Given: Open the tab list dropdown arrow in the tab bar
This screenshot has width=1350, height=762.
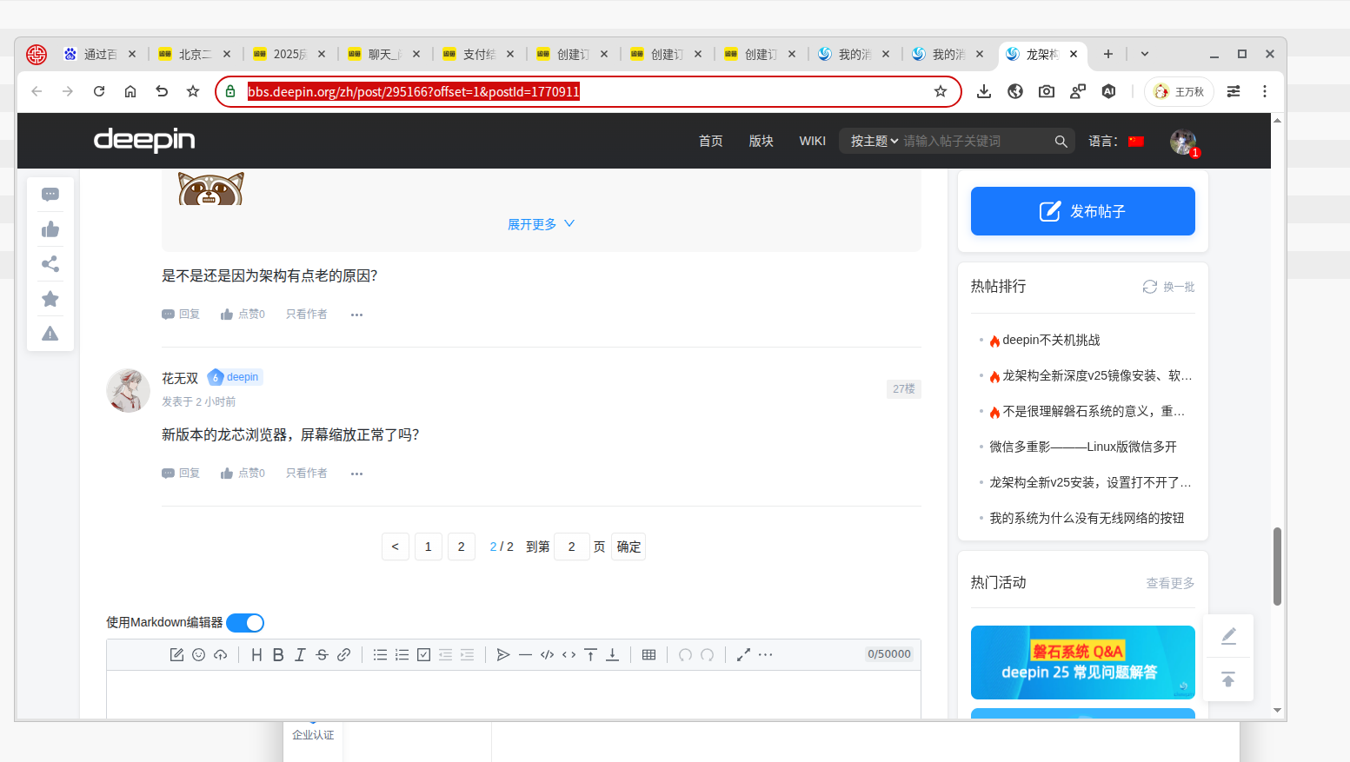Looking at the screenshot, I should pyautogui.click(x=1145, y=54).
